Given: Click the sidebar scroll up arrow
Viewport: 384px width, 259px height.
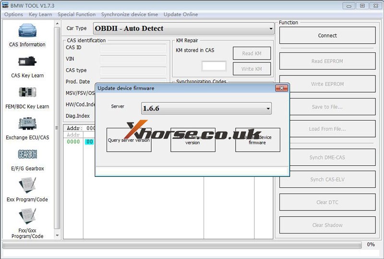Looking at the screenshot, I should pos(57,24).
